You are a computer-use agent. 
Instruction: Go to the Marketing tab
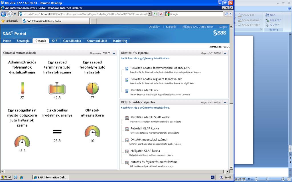tap(120, 41)
